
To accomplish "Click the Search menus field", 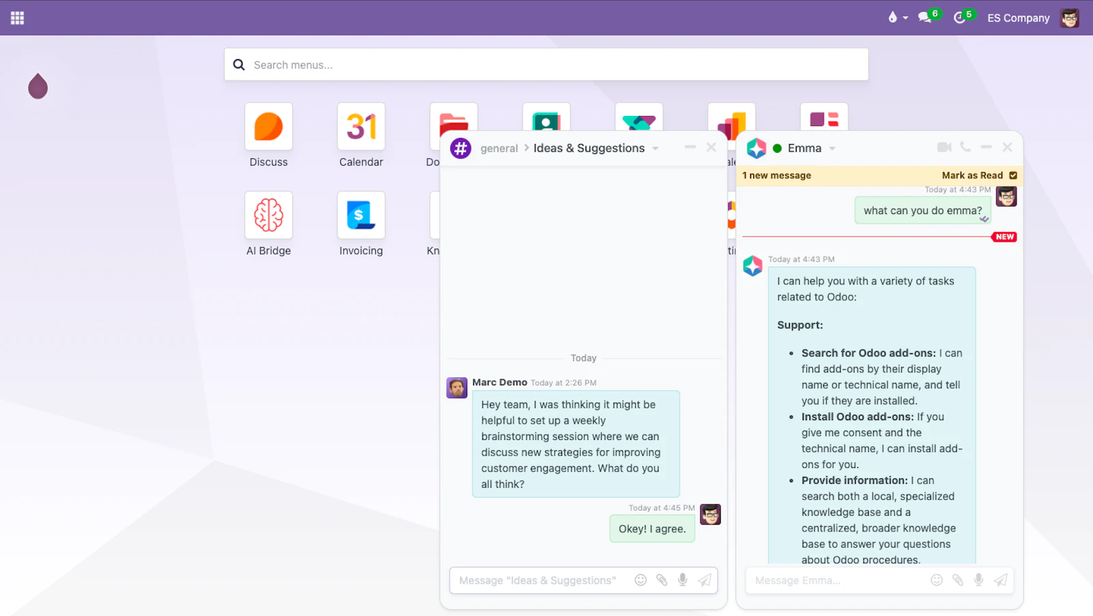I will pos(546,65).
